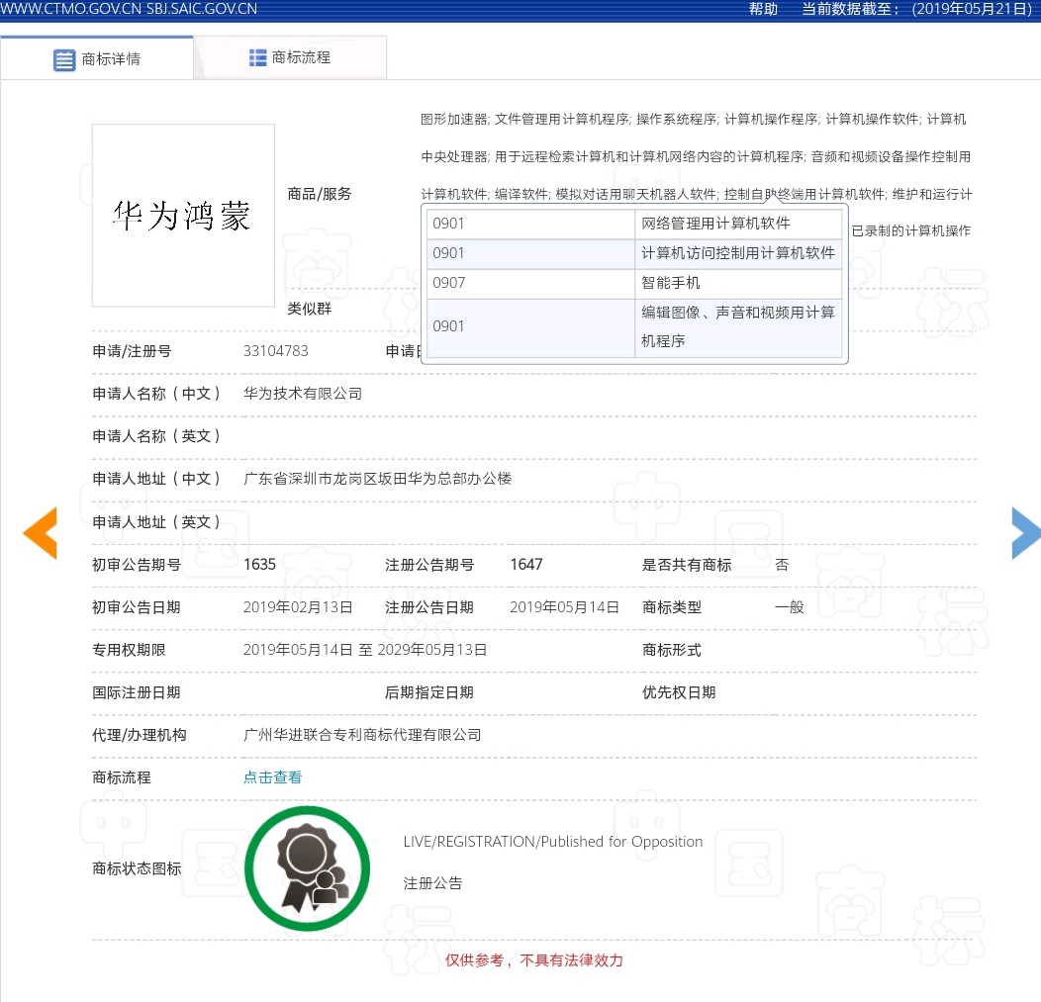The height and width of the screenshot is (1002, 1041).
Task: Select status label 注册公告
Action: [x=432, y=883]
